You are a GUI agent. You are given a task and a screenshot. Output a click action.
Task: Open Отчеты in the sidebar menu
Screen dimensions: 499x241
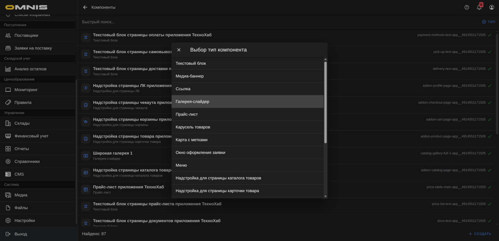[x=21, y=148]
